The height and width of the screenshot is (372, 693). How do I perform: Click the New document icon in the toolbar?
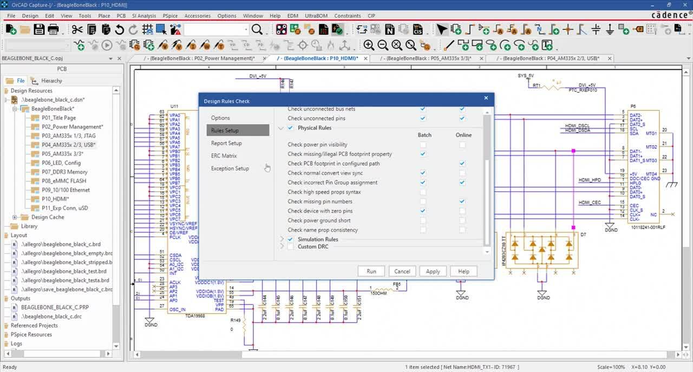point(11,29)
